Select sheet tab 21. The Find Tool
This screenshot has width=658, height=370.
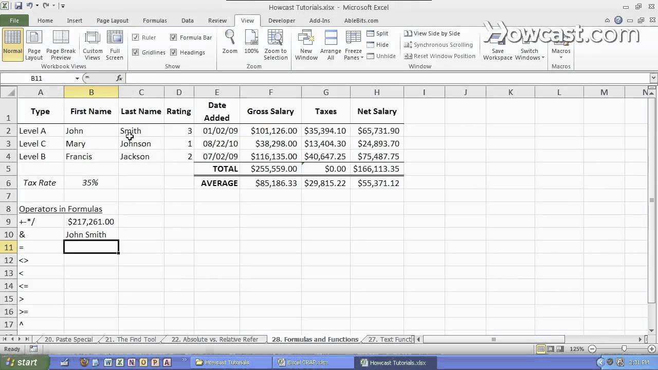tap(131, 339)
